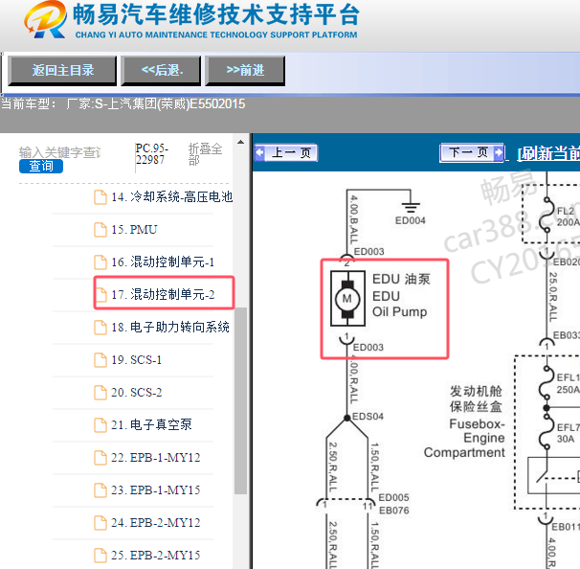Click the scroll-up arrow of the sidebar scrollbar
This screenshot has width=580, height=569.
[241, 142]
